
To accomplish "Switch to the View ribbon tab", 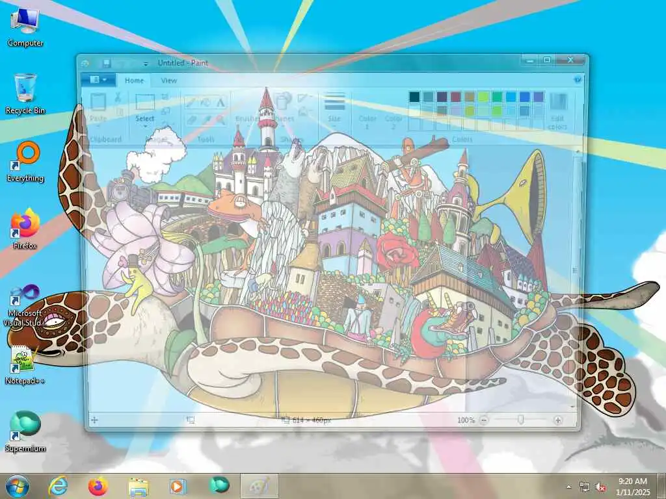I will pos(168,80).
